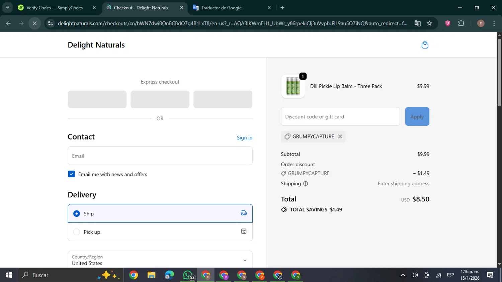Open the tab search dropdown arrow
502x282 pixels.
tap(7, 7)
